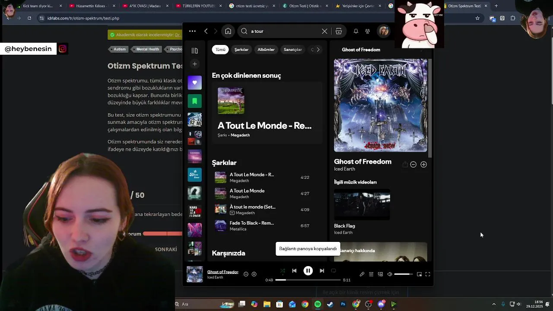Exclude track via minus icon in player bar
This screenshot has width=553, height=311.
click(246, 274)
